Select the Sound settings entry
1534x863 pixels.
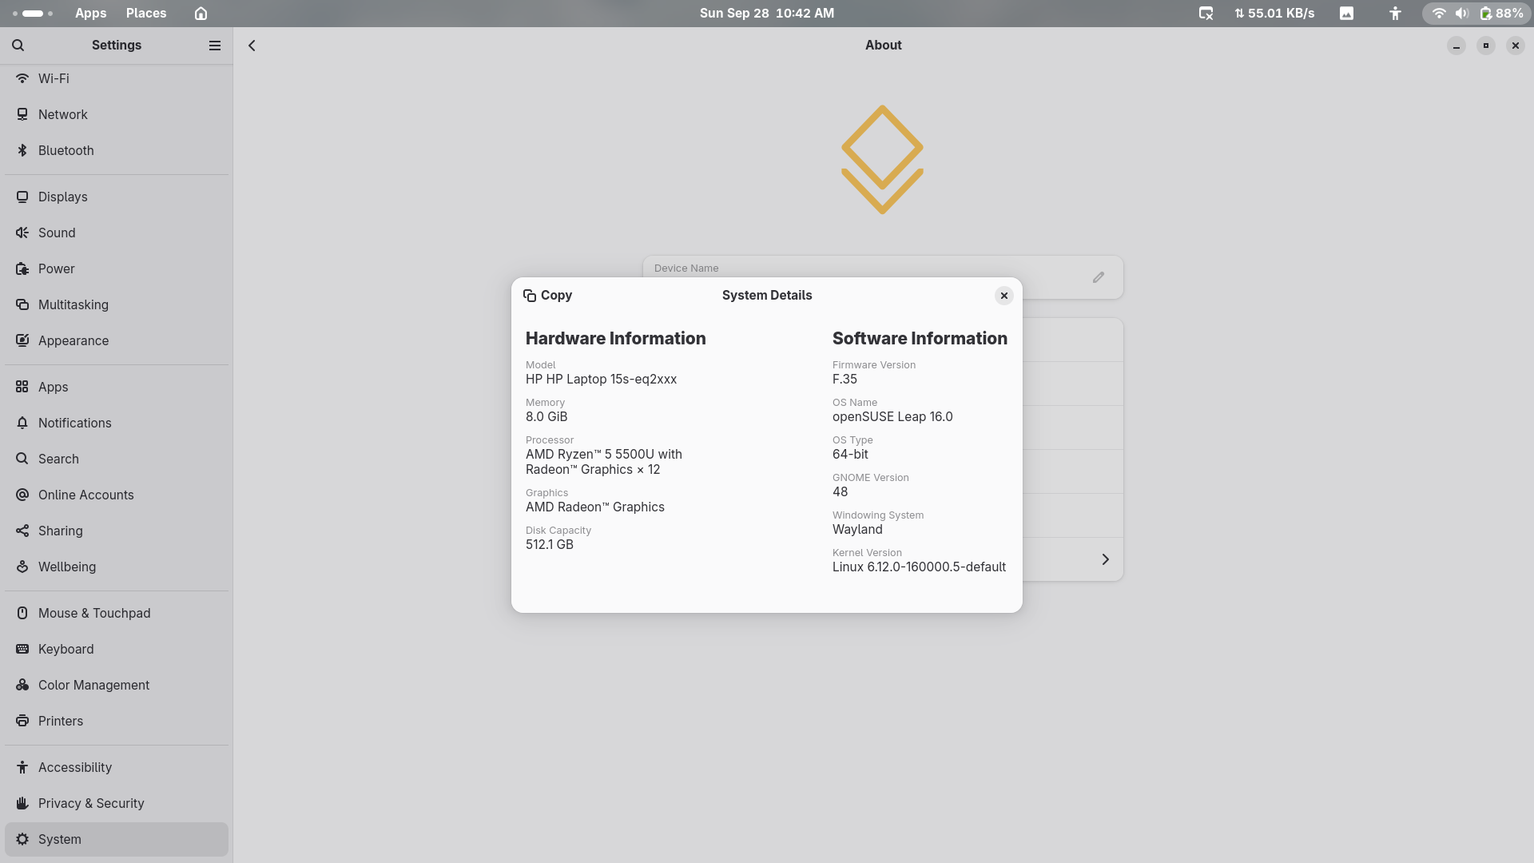(57, 233)
